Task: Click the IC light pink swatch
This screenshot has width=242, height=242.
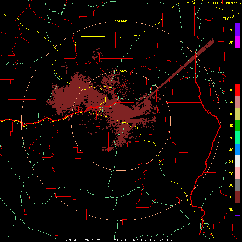Action: pos(237,173)
